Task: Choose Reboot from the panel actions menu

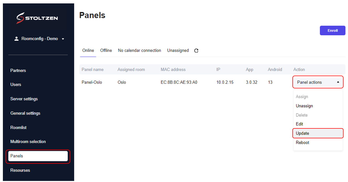Action: 302,143
